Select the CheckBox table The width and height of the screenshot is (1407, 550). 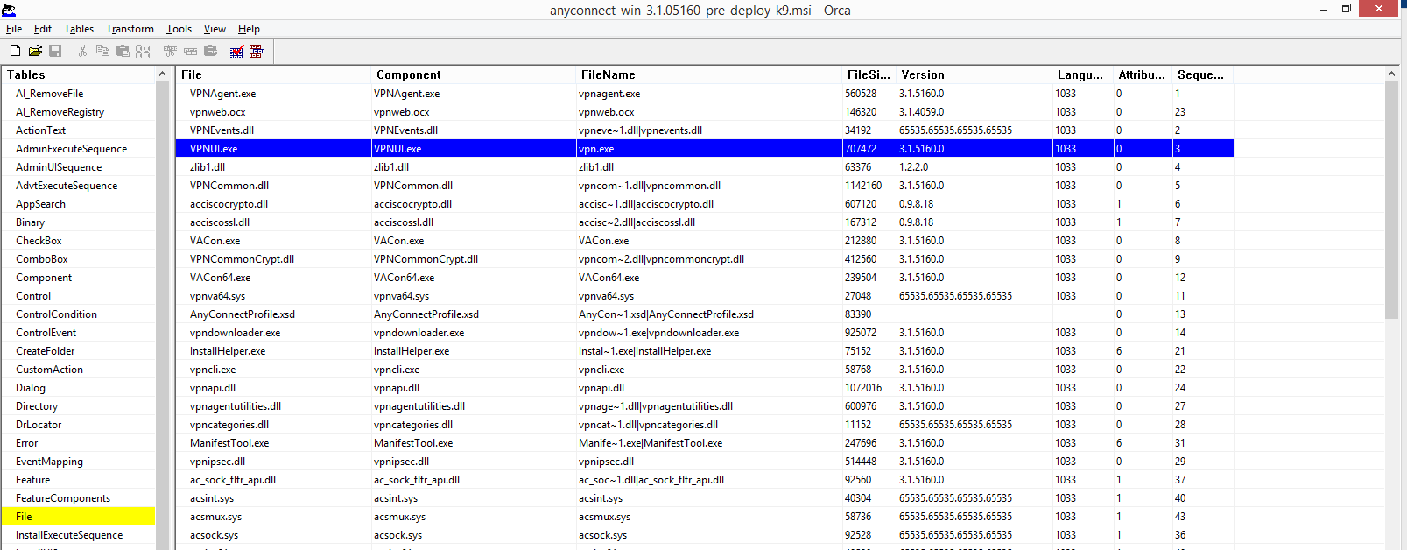pos(39,241)
